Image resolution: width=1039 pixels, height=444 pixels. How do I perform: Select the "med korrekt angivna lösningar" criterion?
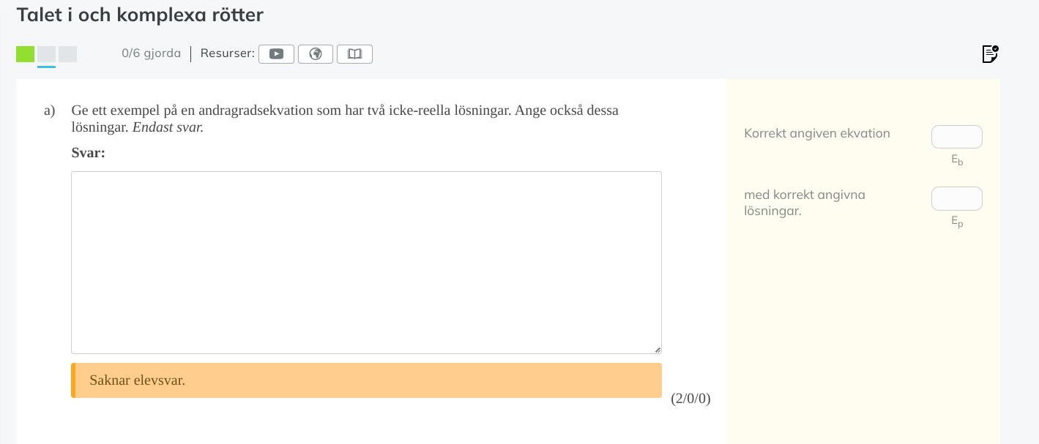[x=805, y=203]
